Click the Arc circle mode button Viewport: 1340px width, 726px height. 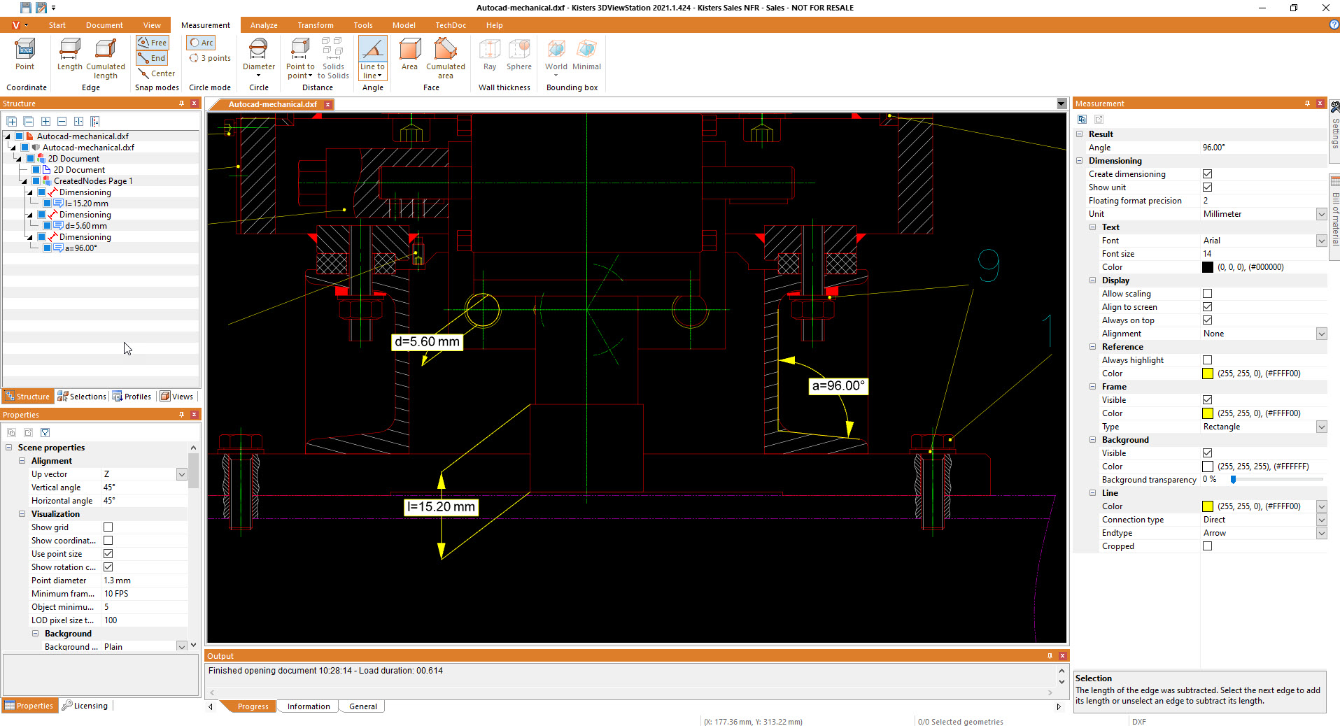point(202,43)
